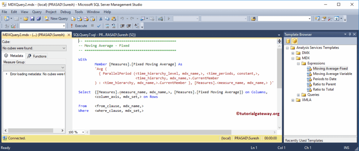
Task: Expand the DMX folder
Action: [293, 53]
